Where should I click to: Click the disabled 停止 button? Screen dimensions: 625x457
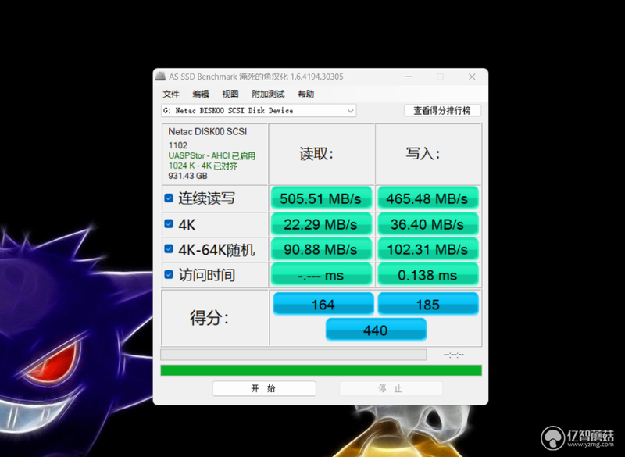[x=391, y=388]
